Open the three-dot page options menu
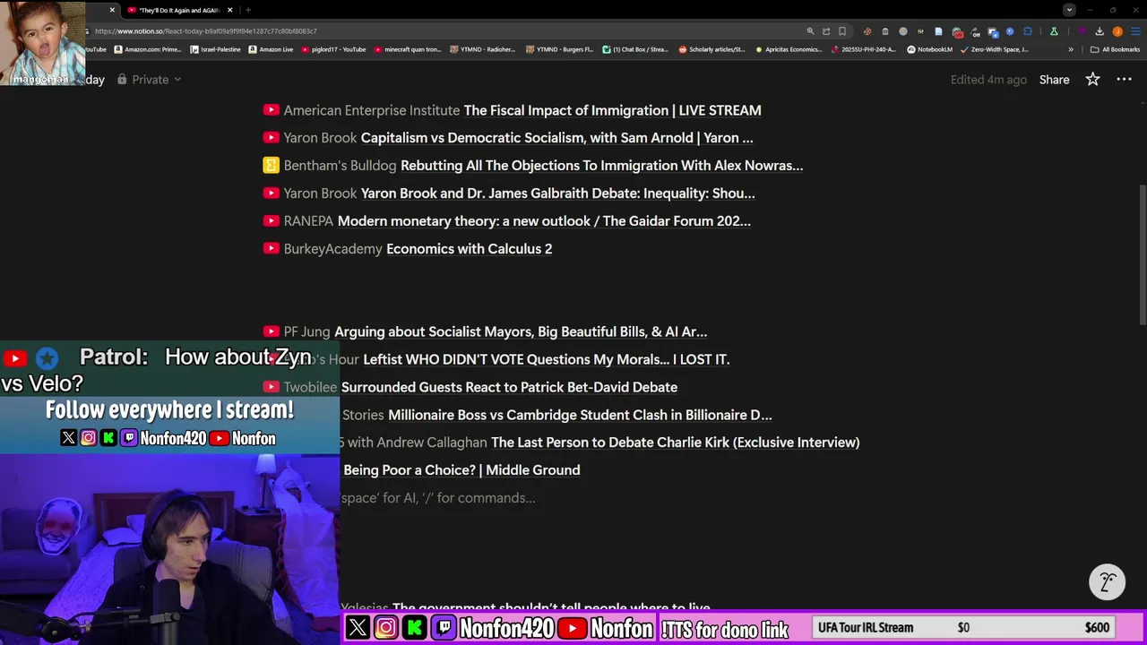Image resolution: width=1147 pixels, height=645 pixels. pyautogui.click(x=1124, y=80)
